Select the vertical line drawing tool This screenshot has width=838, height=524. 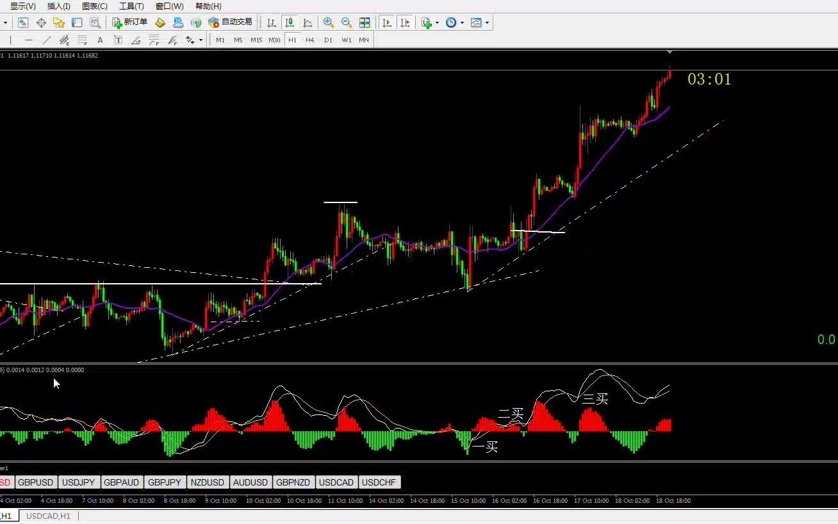pyautogui.click(x=10, y=40)
